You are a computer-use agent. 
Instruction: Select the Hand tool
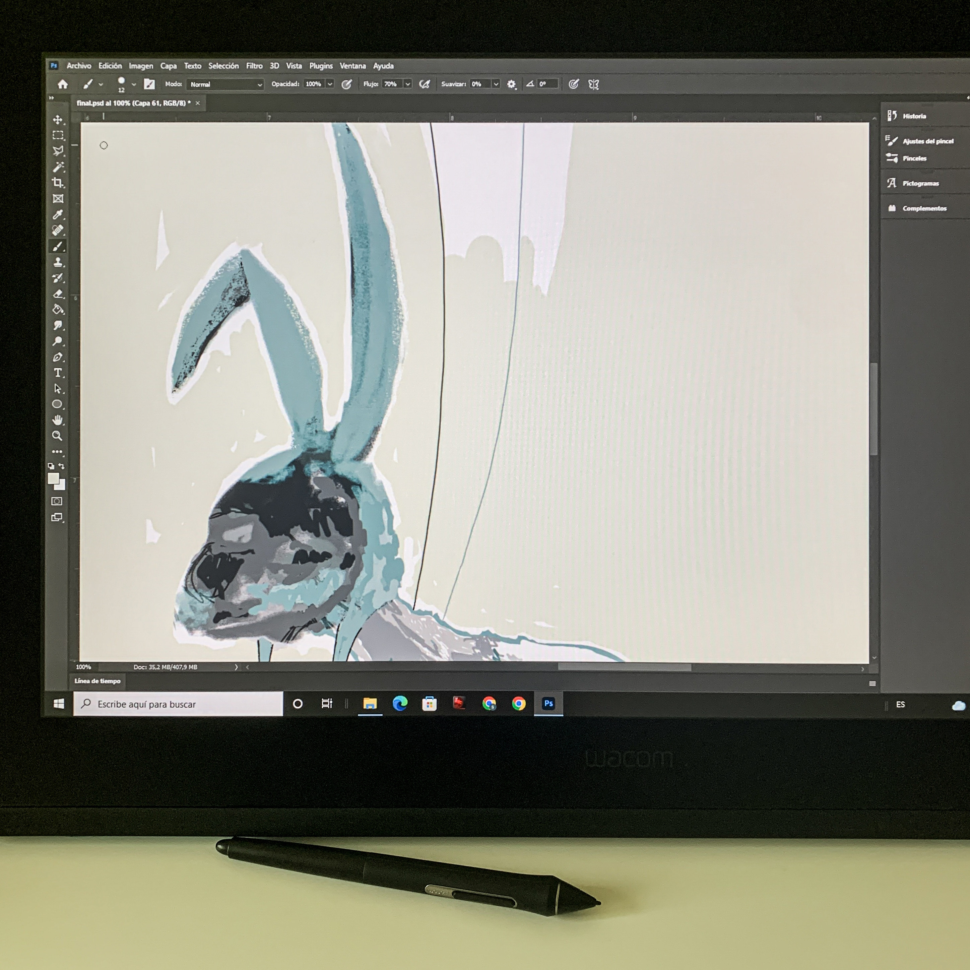click(58, 420)
